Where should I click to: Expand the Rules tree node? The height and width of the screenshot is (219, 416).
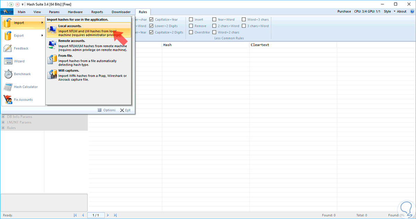click(3, 128)
